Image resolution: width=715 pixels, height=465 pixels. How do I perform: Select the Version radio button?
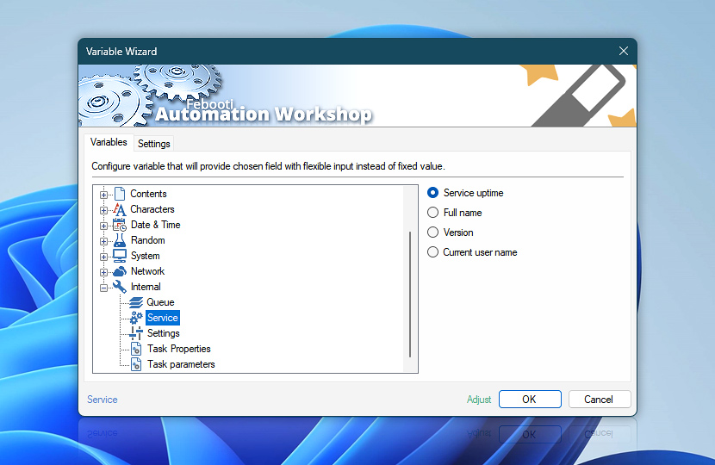[432, 232]
